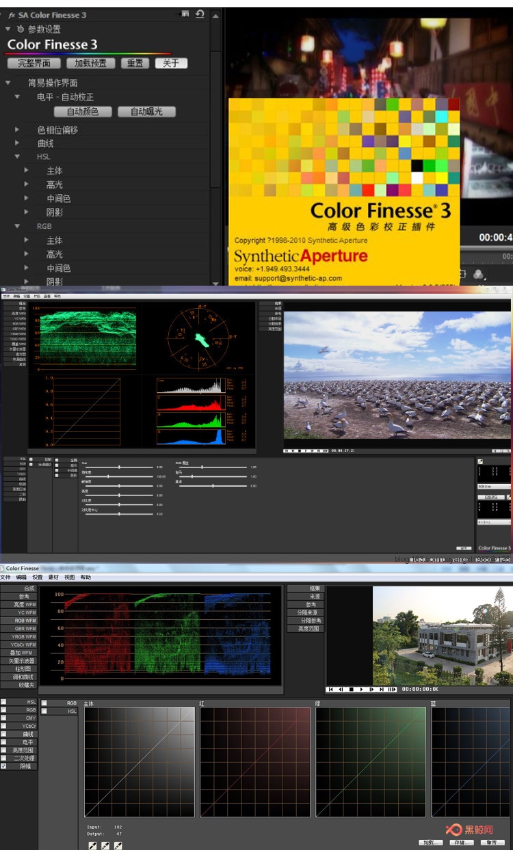Enable the HSL checkbox in bottom sidebar
The image size is (513, 857).
tap(3, 702)
